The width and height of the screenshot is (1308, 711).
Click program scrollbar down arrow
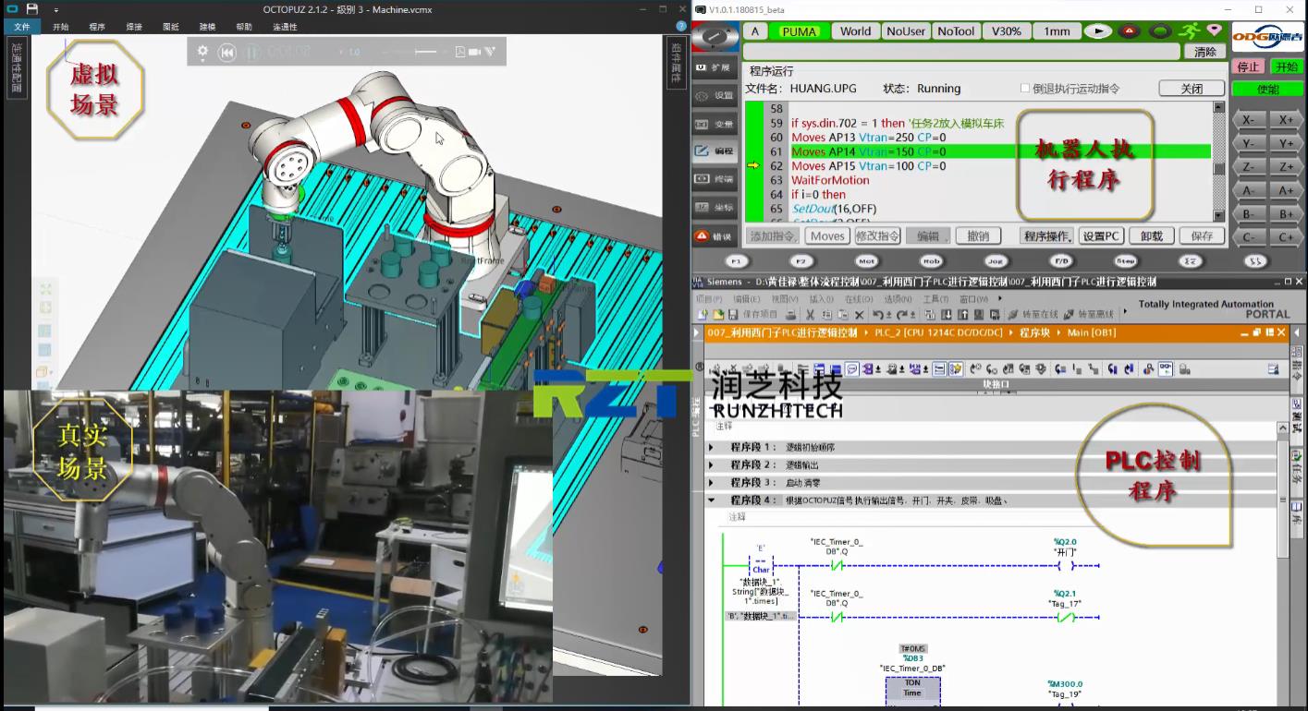[x=1218, y=216]
